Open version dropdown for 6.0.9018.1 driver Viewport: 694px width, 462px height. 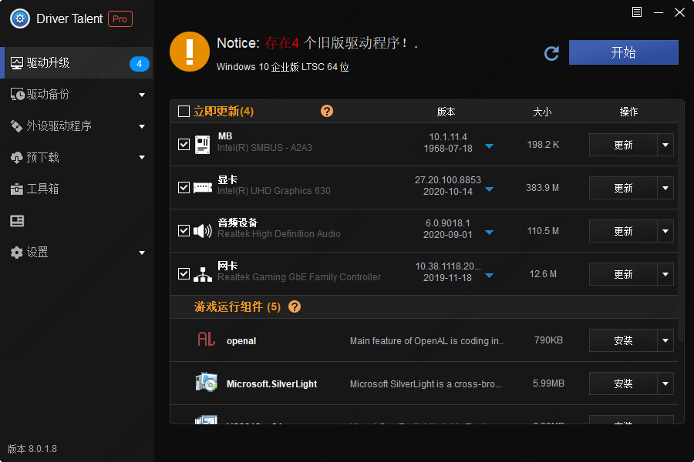tap(489, 233)
